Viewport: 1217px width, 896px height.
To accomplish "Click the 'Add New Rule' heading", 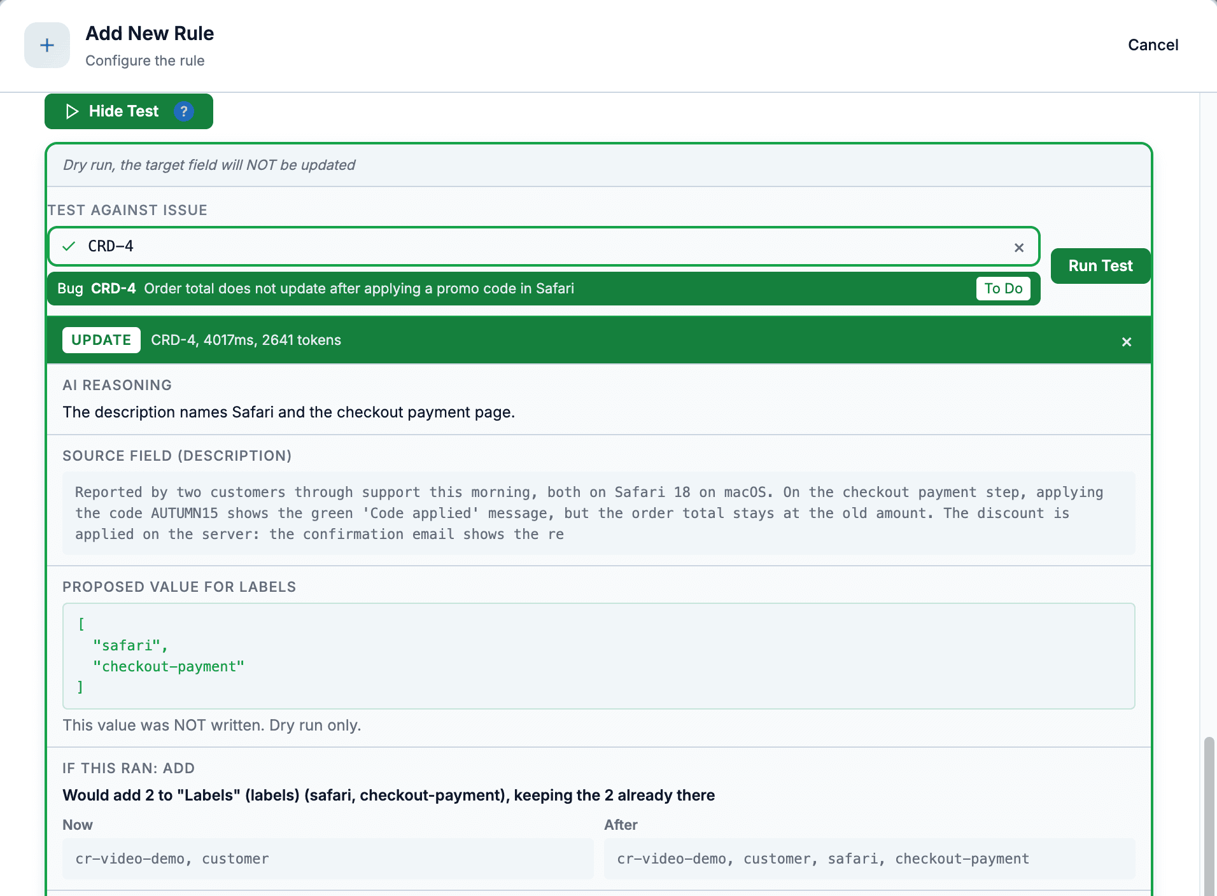I will click(150, 34).
